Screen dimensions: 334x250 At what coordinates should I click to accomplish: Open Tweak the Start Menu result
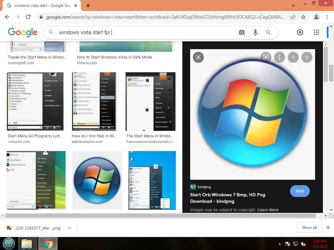point(37,57)
